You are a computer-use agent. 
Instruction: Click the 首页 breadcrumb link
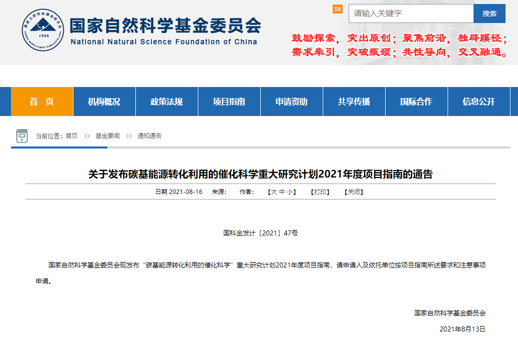(x=71, y=136)
